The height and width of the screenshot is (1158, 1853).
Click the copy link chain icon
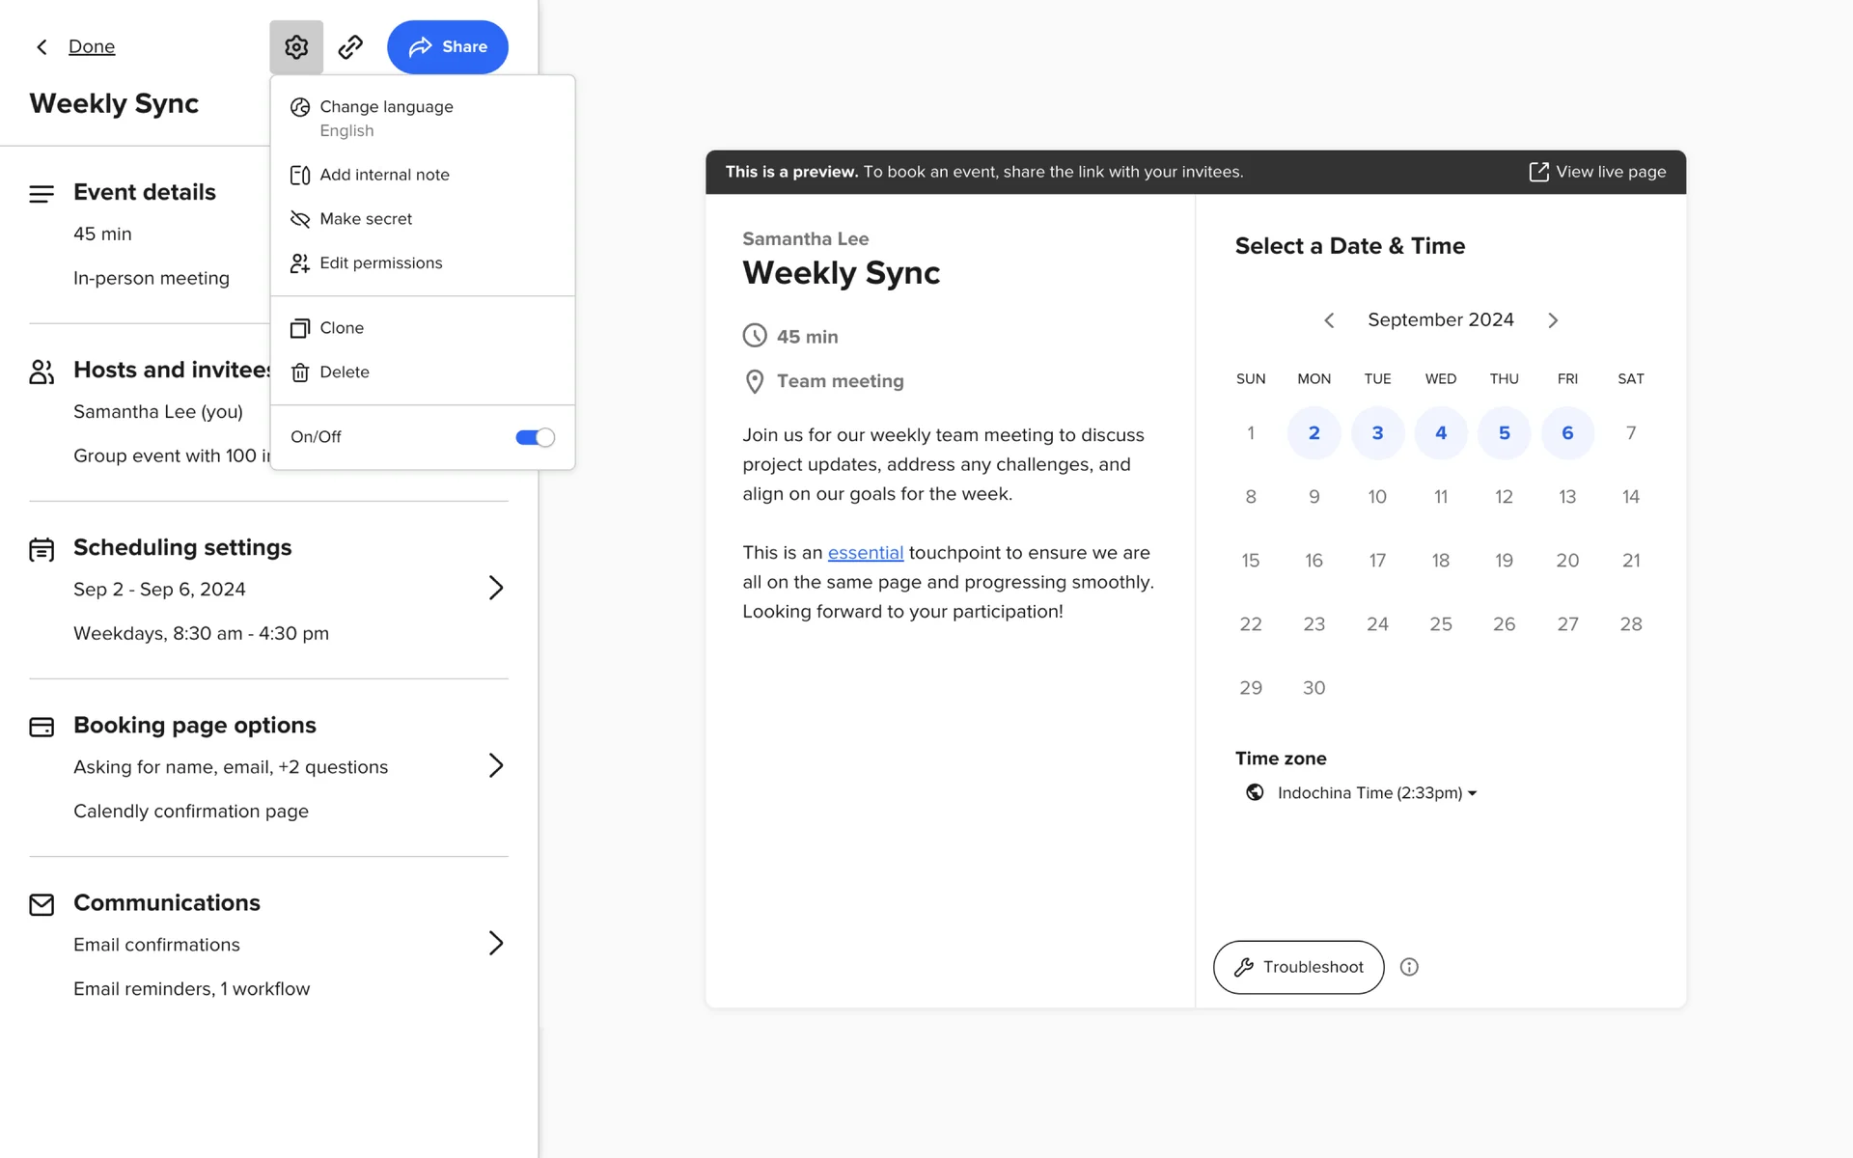tap(350, 46)
